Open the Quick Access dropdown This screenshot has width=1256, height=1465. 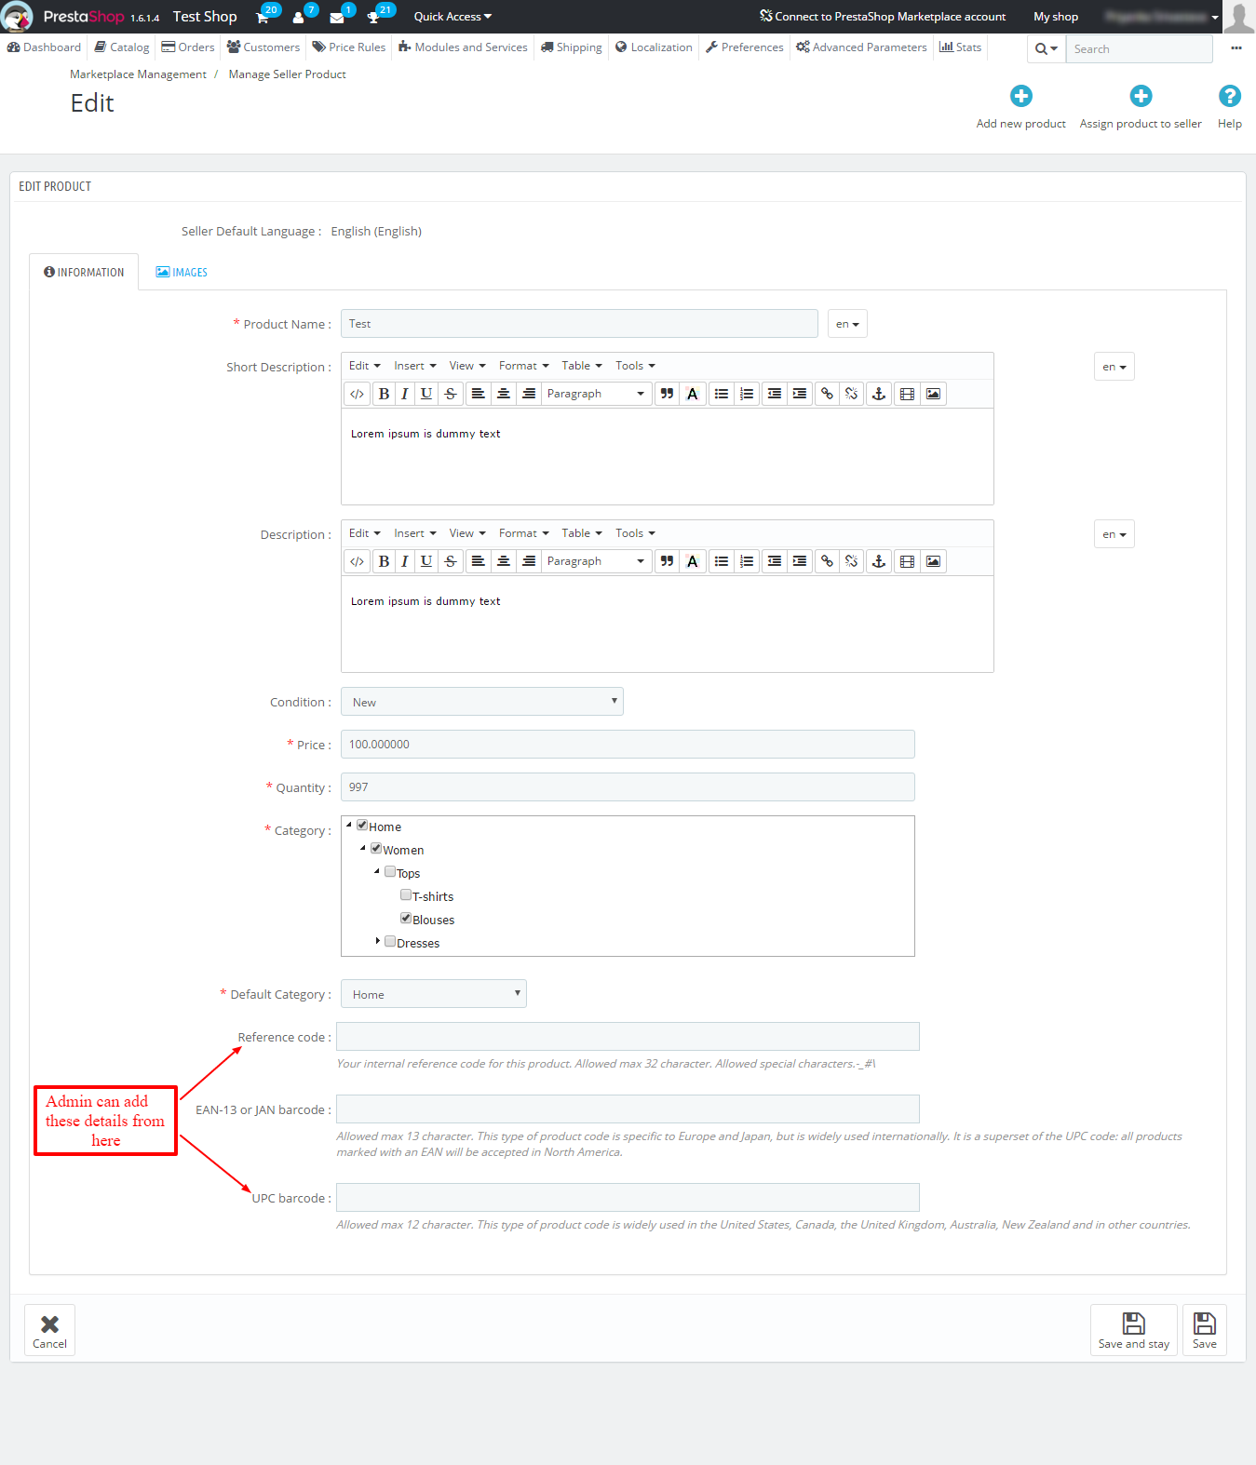pos(452,17)
